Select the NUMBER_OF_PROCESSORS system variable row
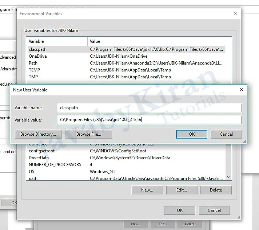 [x=126, y=165]
